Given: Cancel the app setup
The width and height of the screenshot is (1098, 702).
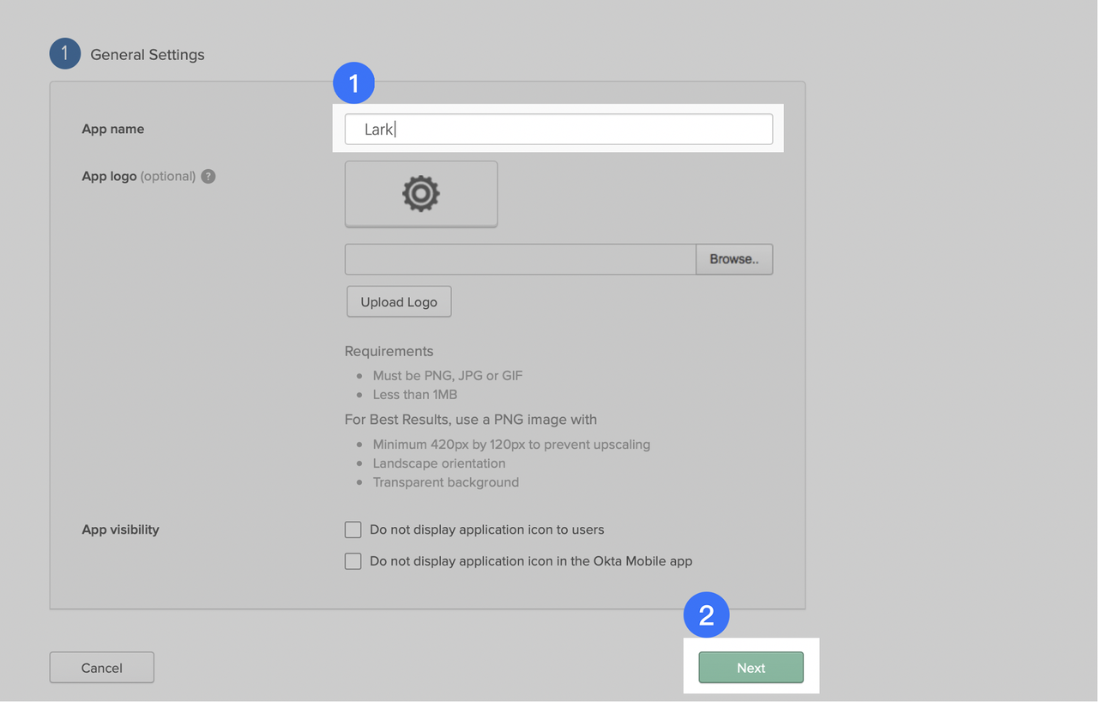Looking at the screenshot, I should click(101, 667).
